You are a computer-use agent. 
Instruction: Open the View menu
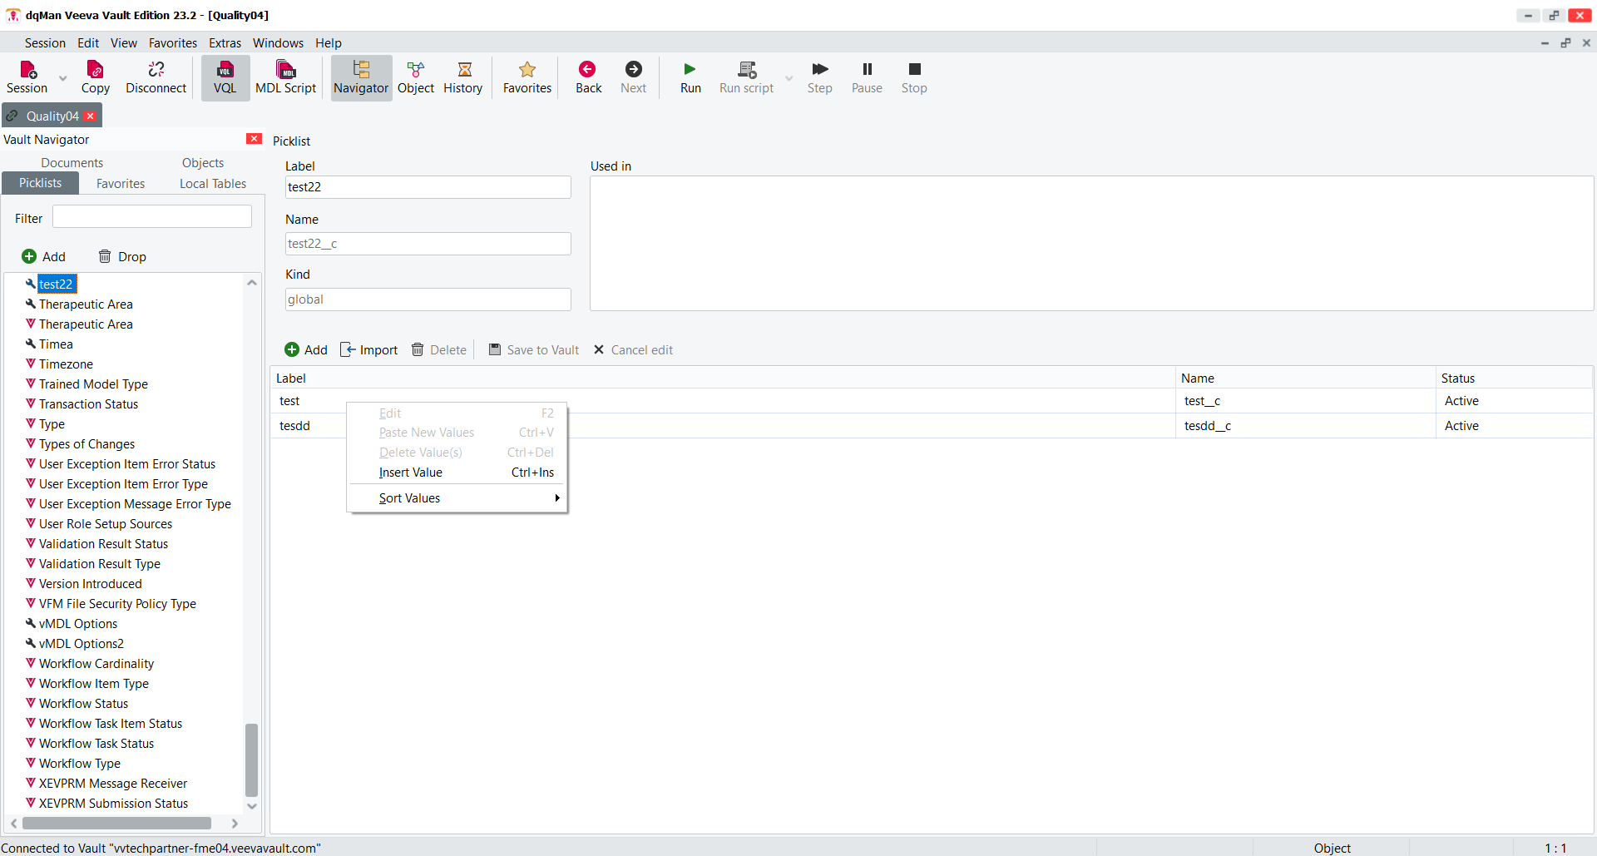124,43
